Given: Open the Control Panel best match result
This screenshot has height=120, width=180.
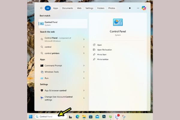Looking at the screenshot, I should tap(63, 23).
